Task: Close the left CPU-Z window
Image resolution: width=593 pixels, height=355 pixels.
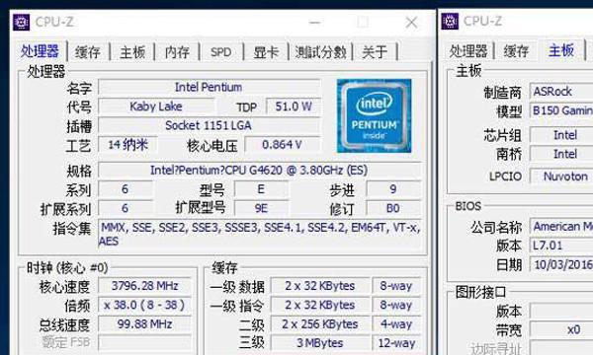Action: pyautogui.click(x=411, y=23)
